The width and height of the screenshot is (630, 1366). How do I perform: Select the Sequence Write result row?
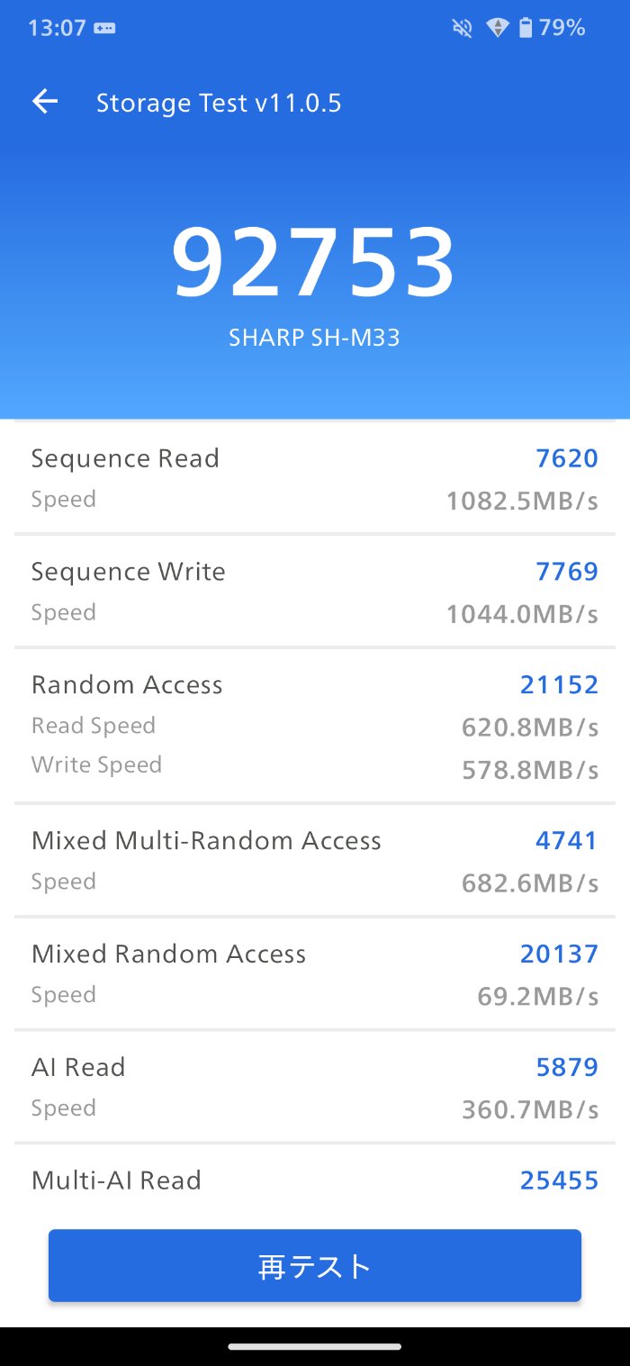(x=314, y=592)
